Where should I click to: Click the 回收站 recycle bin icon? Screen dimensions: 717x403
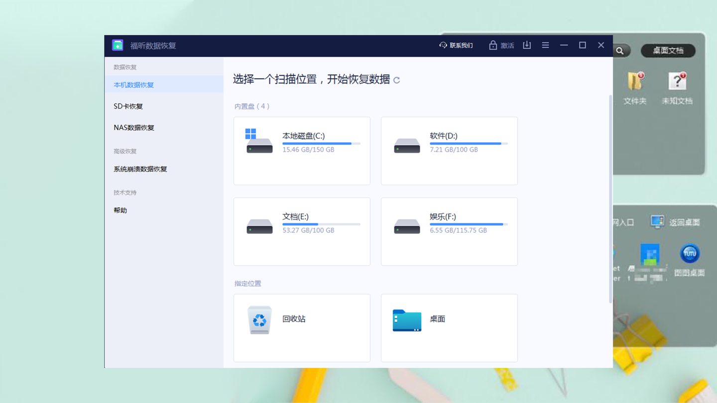tap(259, 319)
